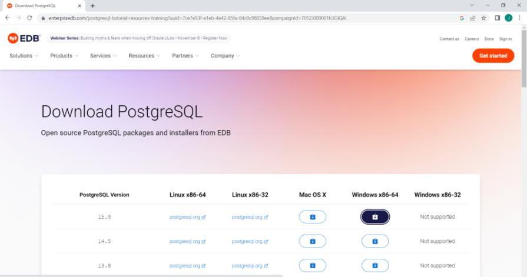Click the Get started button

coord(493,56)
